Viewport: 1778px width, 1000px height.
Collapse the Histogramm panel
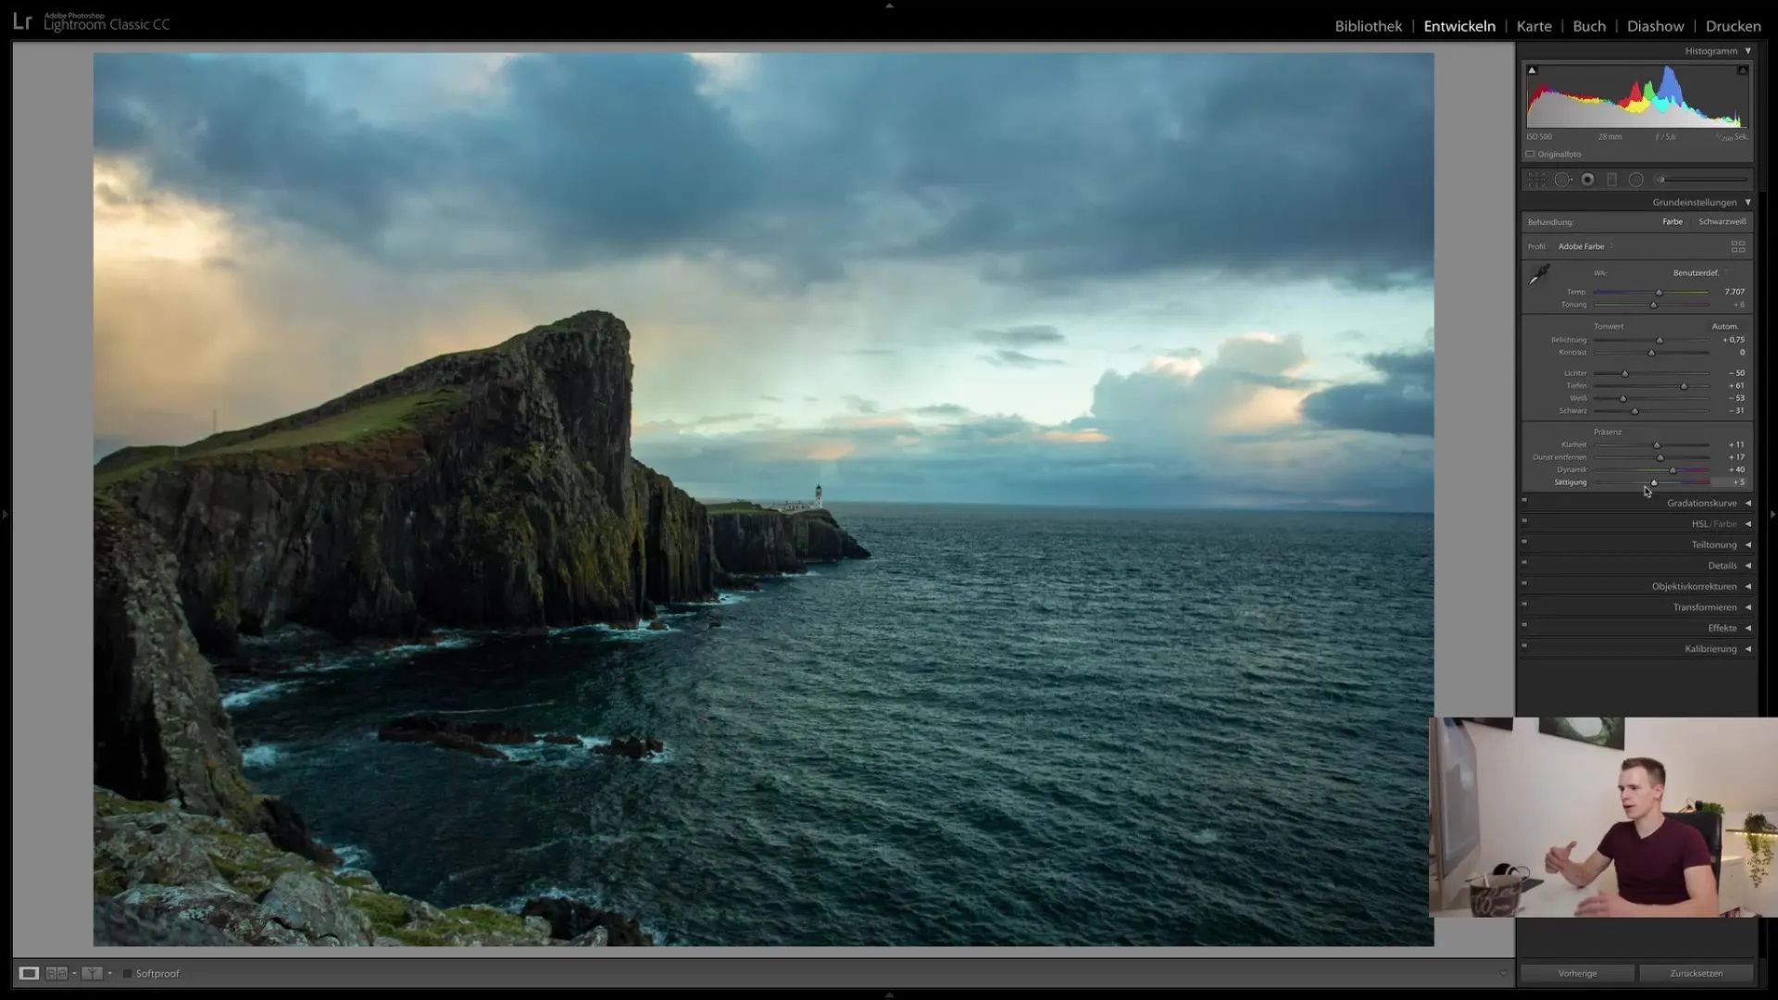point(1748,51)
